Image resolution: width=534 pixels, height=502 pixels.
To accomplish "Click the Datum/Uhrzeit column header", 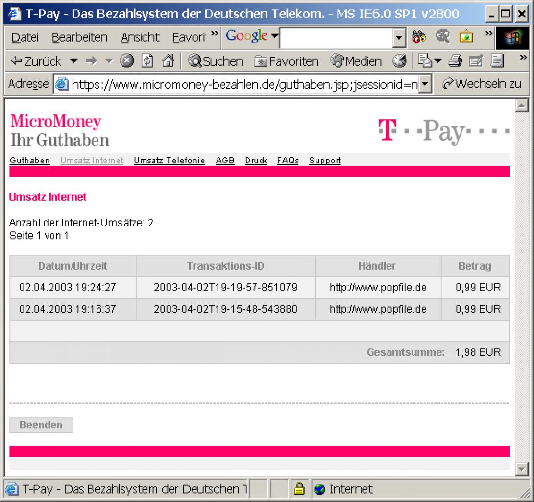I will click(73, 266).
